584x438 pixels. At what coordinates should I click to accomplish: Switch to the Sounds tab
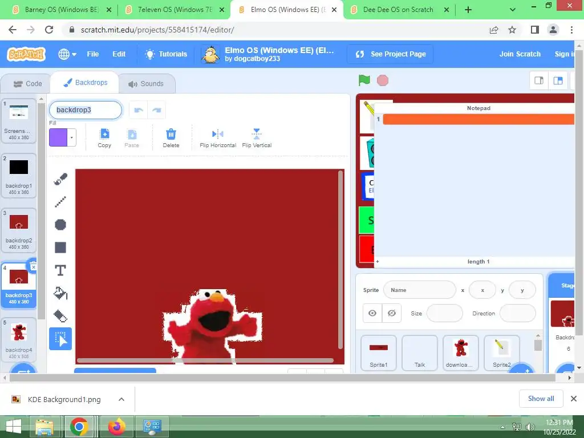(x=146, y=84)
